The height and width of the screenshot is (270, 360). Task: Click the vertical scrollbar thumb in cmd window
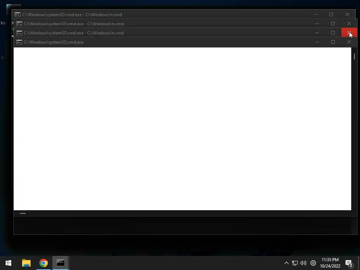(354, 57)
